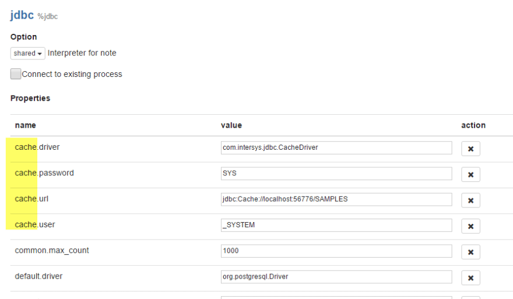Select the cache.driver property name
Image resolution: width=513 pixels, height=299 pixels.
tap(37, 147)
